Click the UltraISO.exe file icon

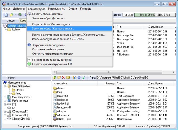pyautogui.click(x=55, y=119)
